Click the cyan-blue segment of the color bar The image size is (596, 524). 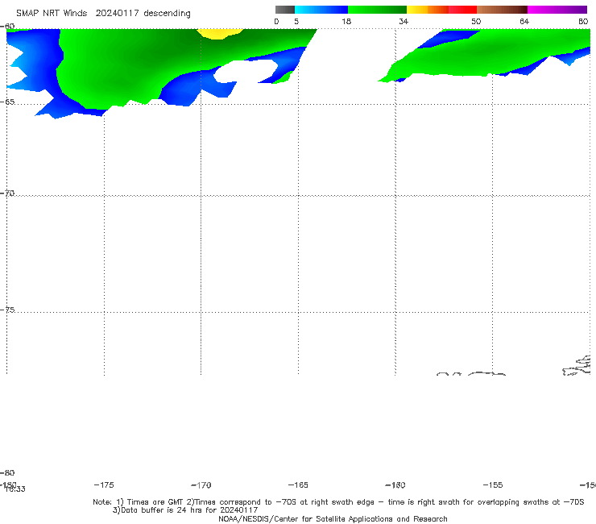[x=321, y=10]
